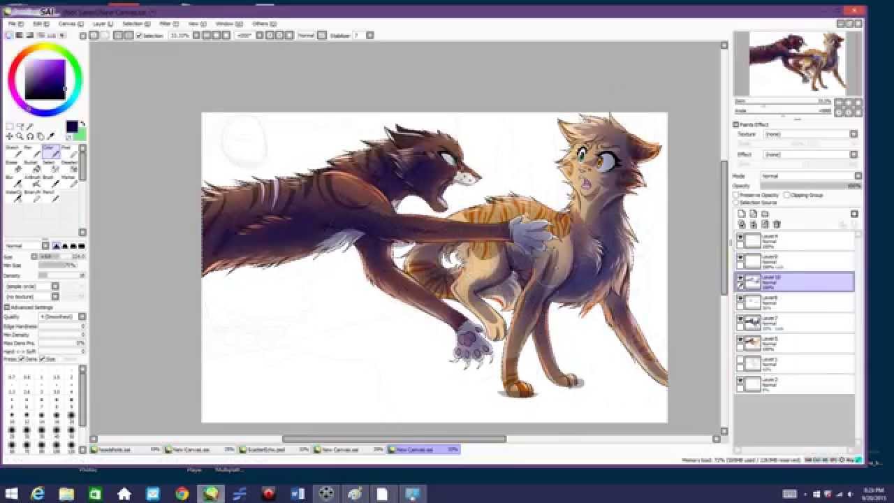Screen dimensions: 894x503
Task: Select the Rotate canvas tool
Action: [30, 136]
